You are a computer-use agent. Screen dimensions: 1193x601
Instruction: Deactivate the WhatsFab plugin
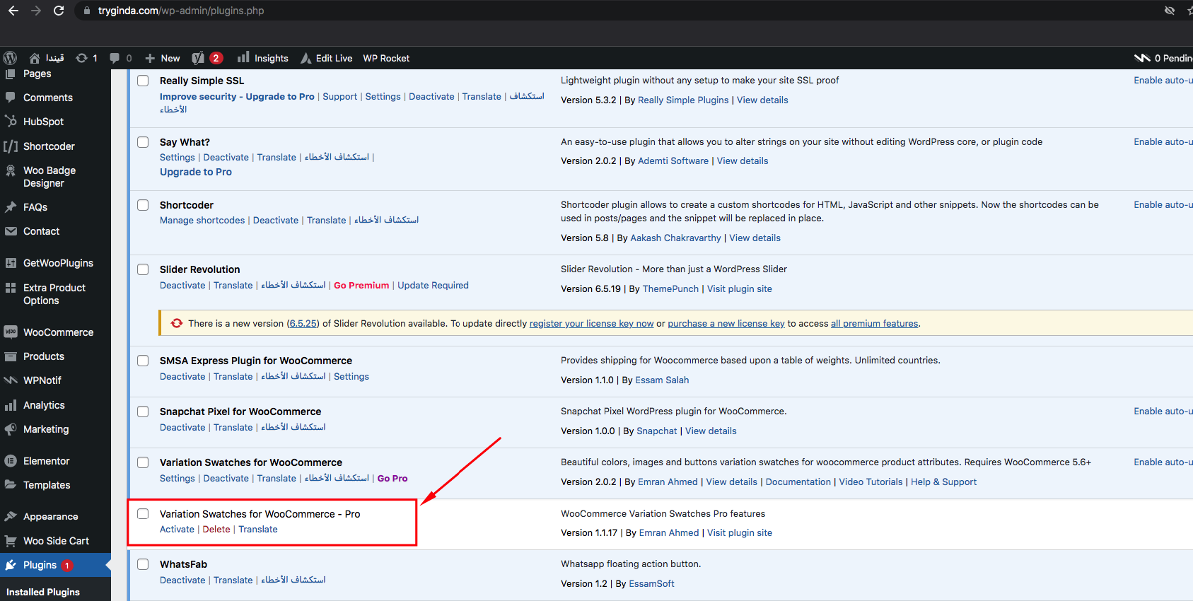pos(182,580)
